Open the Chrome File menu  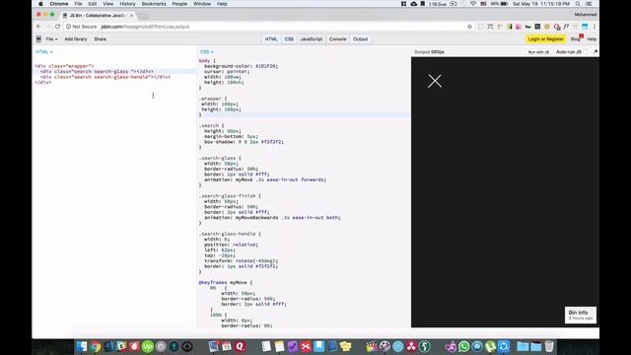(78, 4)
